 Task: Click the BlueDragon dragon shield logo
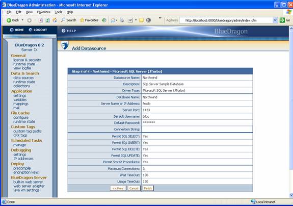pyautogui.click(x=65, y=45)
